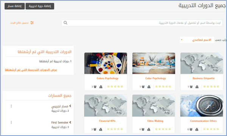
Task: Click the Financial KPIs world map thumbnail
Action: (x=106, y=106)
